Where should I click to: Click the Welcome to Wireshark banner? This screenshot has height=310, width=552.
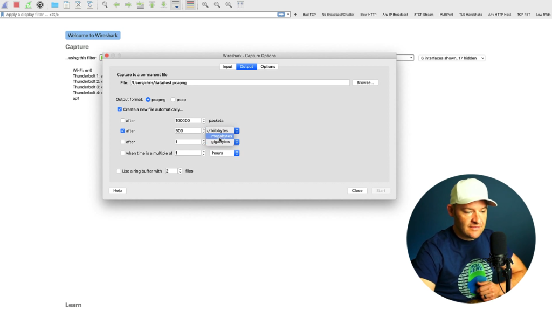(93, 35)
